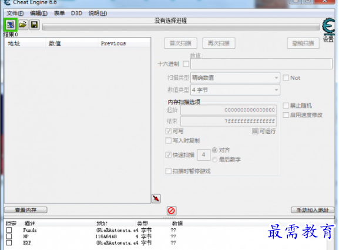The height and width of the screenshot is (250, 339).
Task: Click the 描述 cheat table column header
Action: coord(30,223)
